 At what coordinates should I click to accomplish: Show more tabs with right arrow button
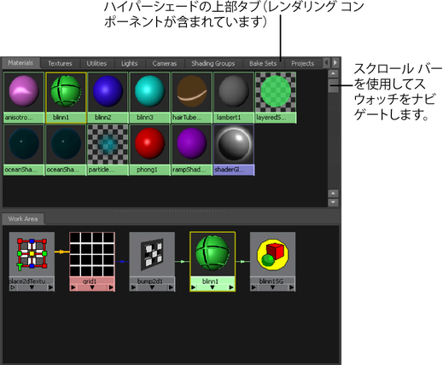[335, 62]
